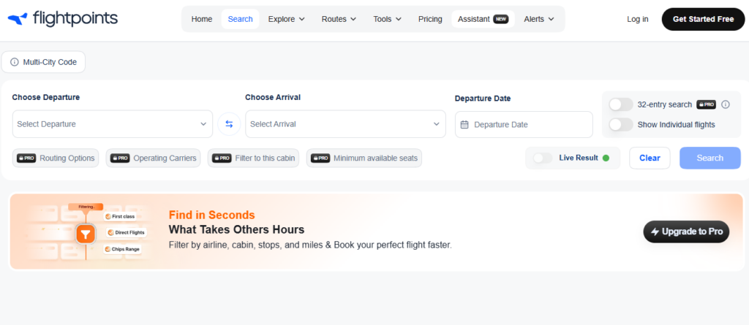Click the First class chip in banner
749x325 pixels.
click(x=121, y=217)
